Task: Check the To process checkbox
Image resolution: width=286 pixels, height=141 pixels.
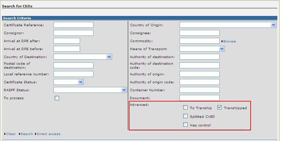Action: 57,98
